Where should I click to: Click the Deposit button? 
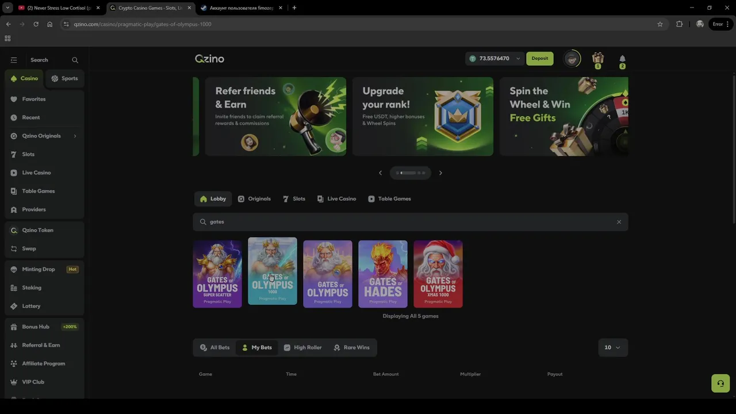(x=540, y=59)
